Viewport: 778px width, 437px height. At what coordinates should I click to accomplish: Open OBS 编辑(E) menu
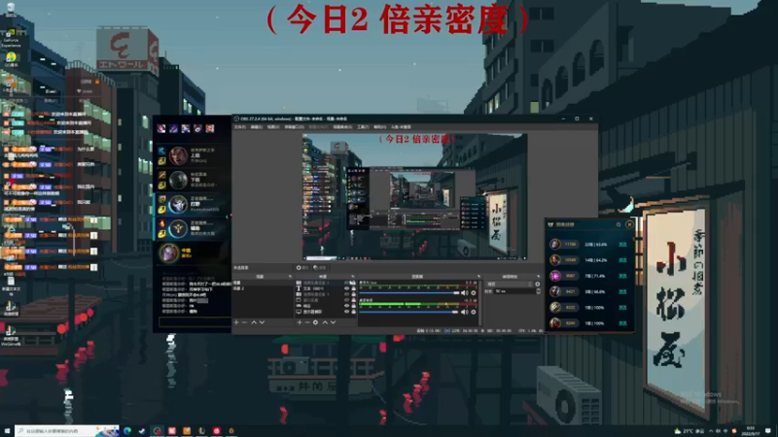point(257,127)
